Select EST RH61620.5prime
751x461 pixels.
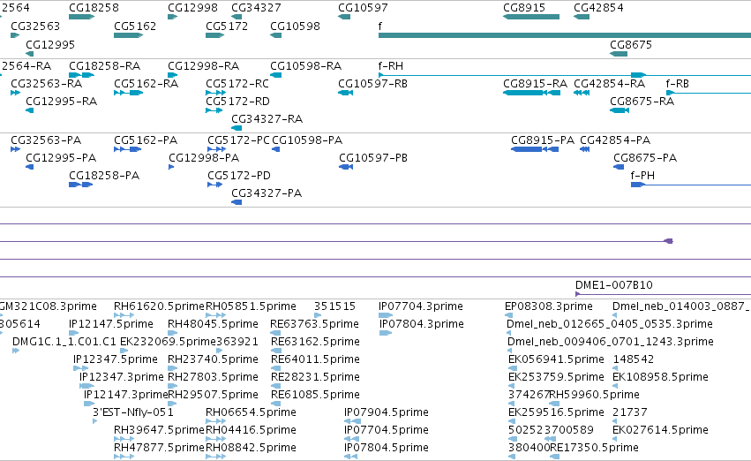point(159,306)
